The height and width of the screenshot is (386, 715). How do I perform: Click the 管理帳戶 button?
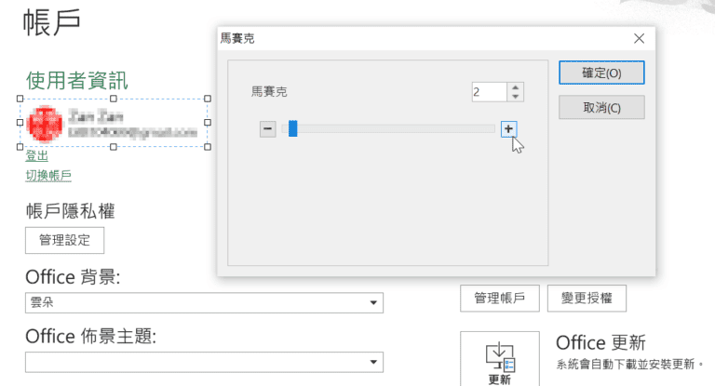tap(500, 299)
